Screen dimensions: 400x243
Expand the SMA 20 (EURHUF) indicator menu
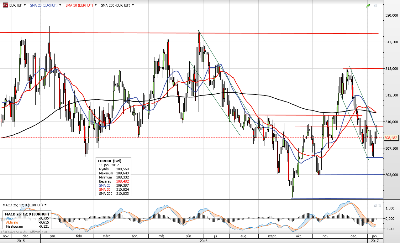(60, 5)
